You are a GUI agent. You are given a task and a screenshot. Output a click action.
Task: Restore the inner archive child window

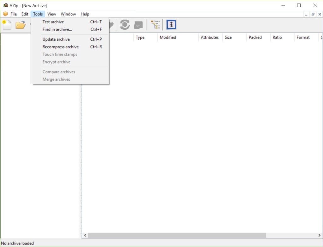(313, 15)
